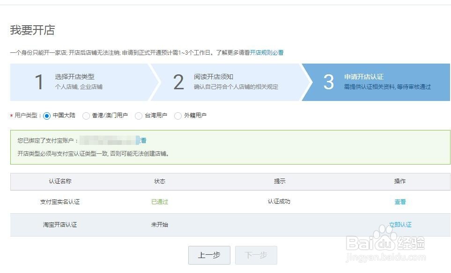
Task: Click the 您已绑定了支付宝账户 notice text
Action: [x=47, y=140]
